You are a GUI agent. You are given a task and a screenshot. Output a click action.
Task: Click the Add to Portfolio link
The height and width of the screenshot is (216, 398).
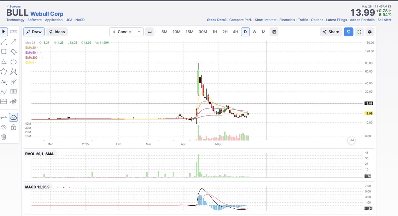click(x=362, y=20)
